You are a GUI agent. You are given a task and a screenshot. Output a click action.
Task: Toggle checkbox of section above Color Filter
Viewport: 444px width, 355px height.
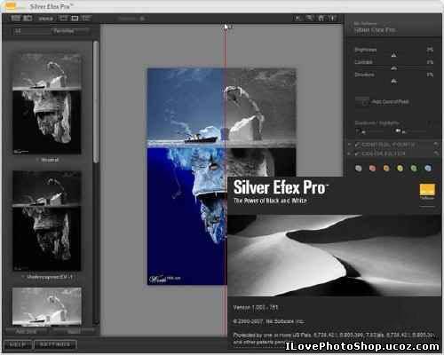(x=358, y=145)
